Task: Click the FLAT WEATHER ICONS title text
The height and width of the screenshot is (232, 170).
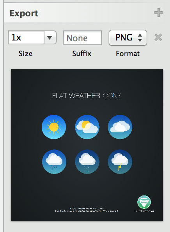Action: [x=87, y=96]
